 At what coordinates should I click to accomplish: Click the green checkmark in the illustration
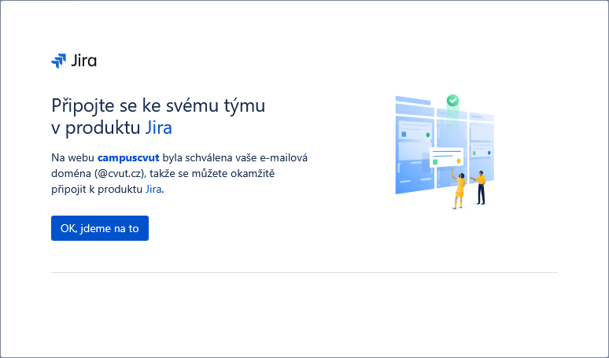point(452,101)
